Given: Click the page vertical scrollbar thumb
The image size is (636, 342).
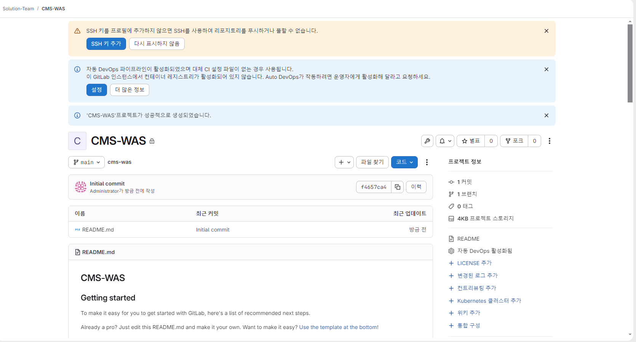Looking at the screenshot, I should coord(630,63).
